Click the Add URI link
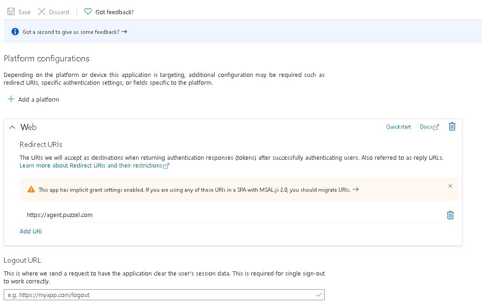Image resolution: width=482 pixels, height=308 pixels. click(x=31, y=232)
